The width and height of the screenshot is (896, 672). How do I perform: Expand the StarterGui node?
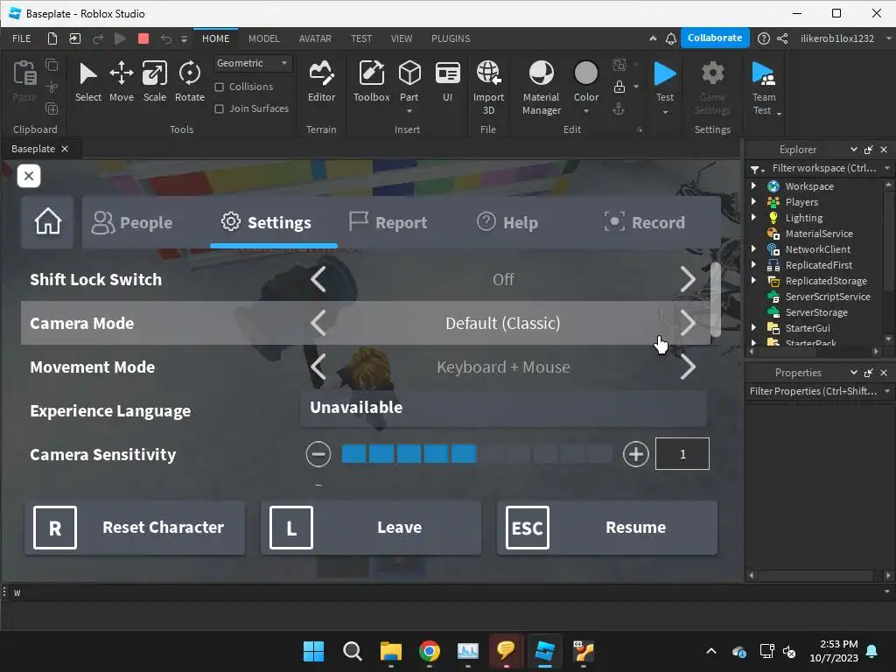[753, 327]
